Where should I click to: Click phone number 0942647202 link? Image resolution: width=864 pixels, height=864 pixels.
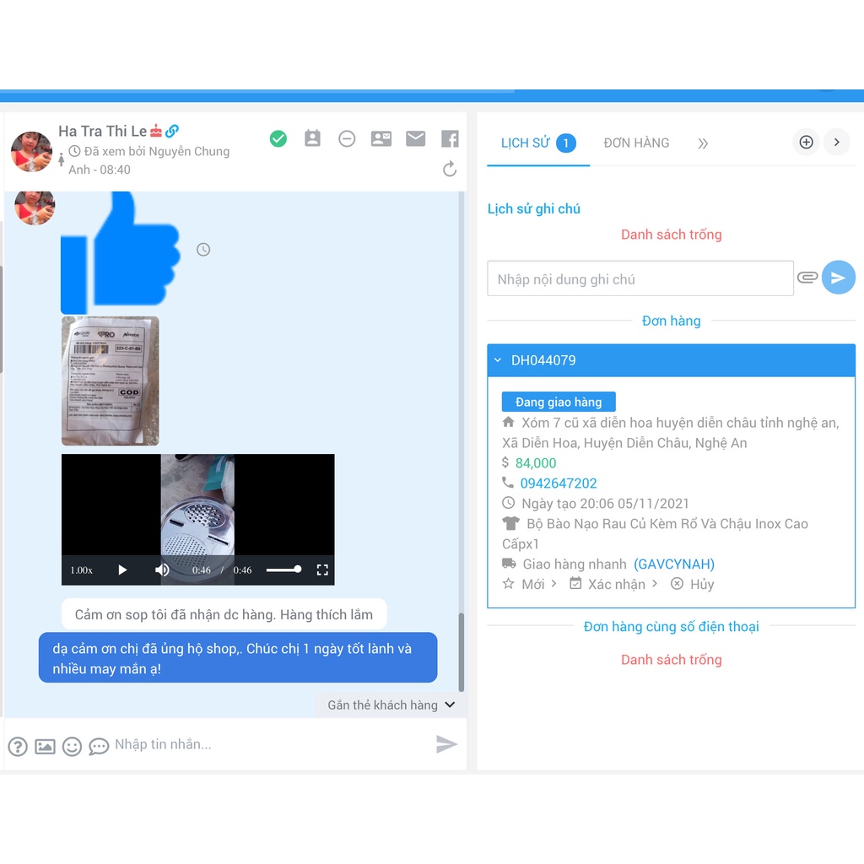[x=558, y=483]
